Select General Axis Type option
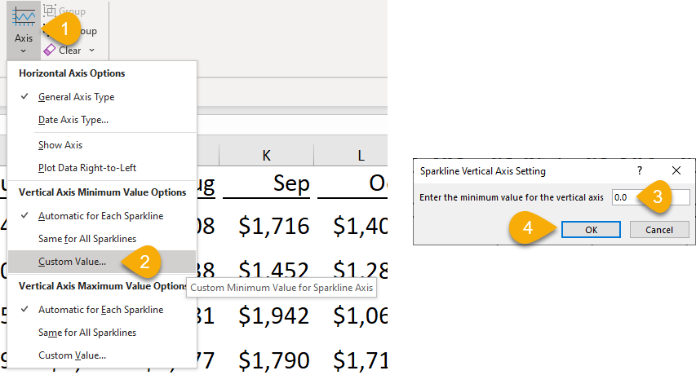This screenshot has width=696, height=375. click(76, 97)
